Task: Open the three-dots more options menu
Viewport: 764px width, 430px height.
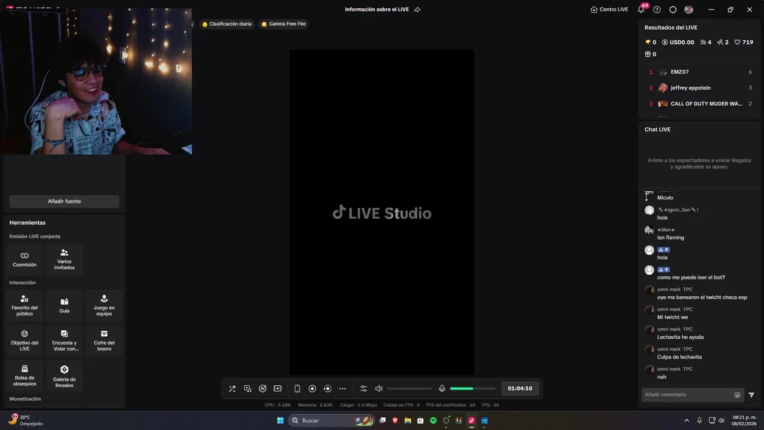Action: [343, 389]
